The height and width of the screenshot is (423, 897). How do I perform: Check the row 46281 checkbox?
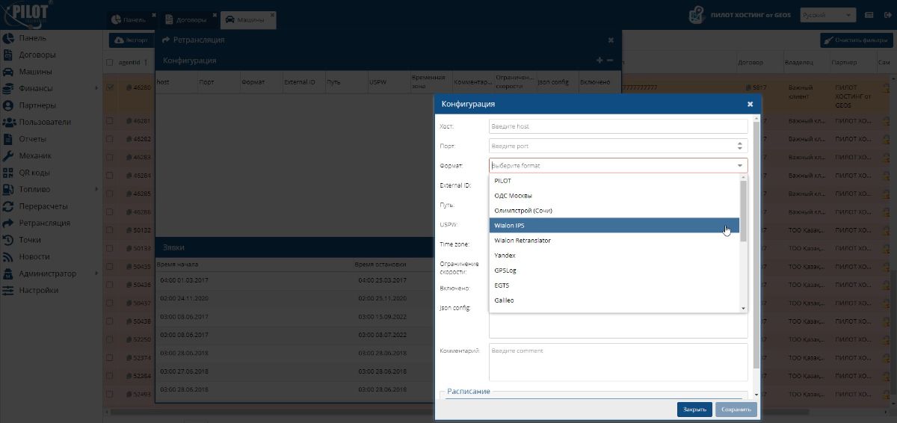111,120
